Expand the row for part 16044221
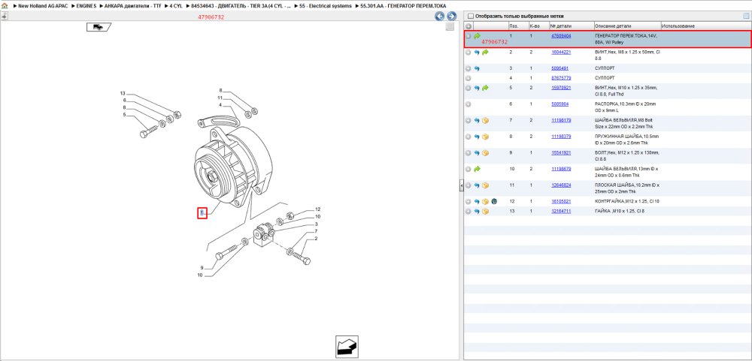Image resolution: width=752 pixels, height=361 pixels. [x=468, y=52]
